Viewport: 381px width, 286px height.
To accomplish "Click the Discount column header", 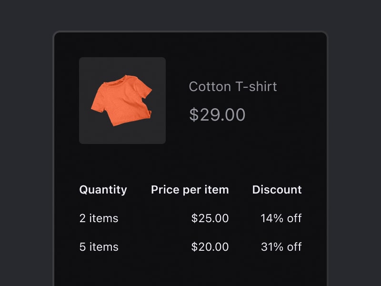I will pos(277,190).
